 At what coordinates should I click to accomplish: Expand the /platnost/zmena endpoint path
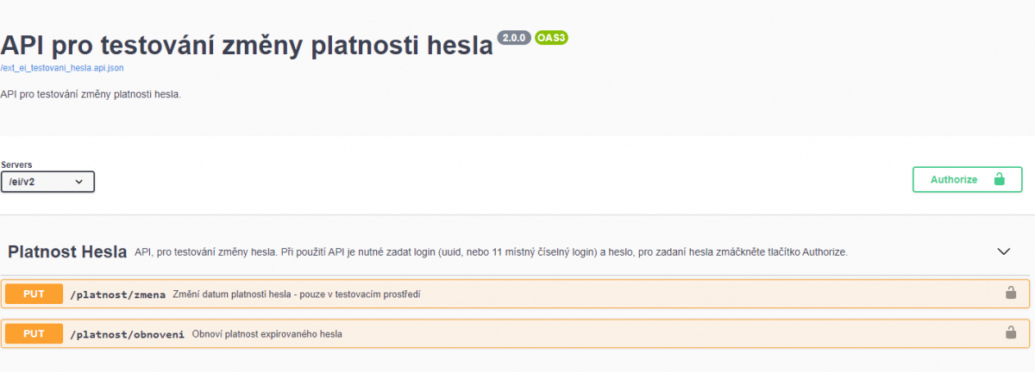click(x=117, y=294)
